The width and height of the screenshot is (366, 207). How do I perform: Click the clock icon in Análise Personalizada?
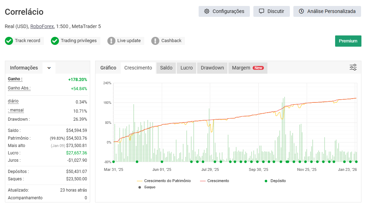(x=301, y=11)
